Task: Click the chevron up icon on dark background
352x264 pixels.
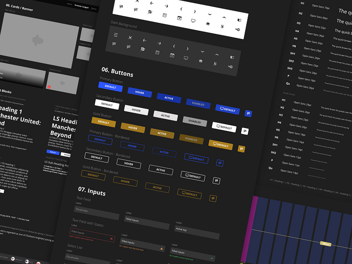Action: tap(217, 55)
